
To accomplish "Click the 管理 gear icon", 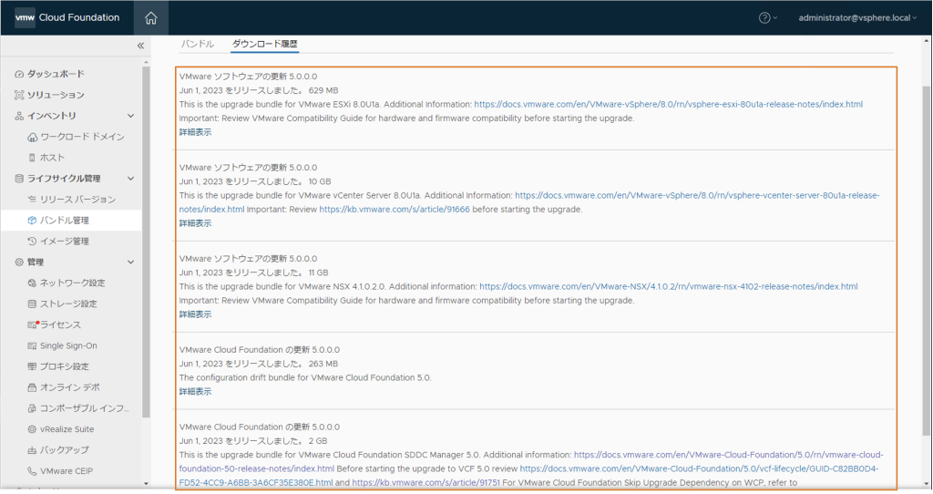I will tap(19, 262).
